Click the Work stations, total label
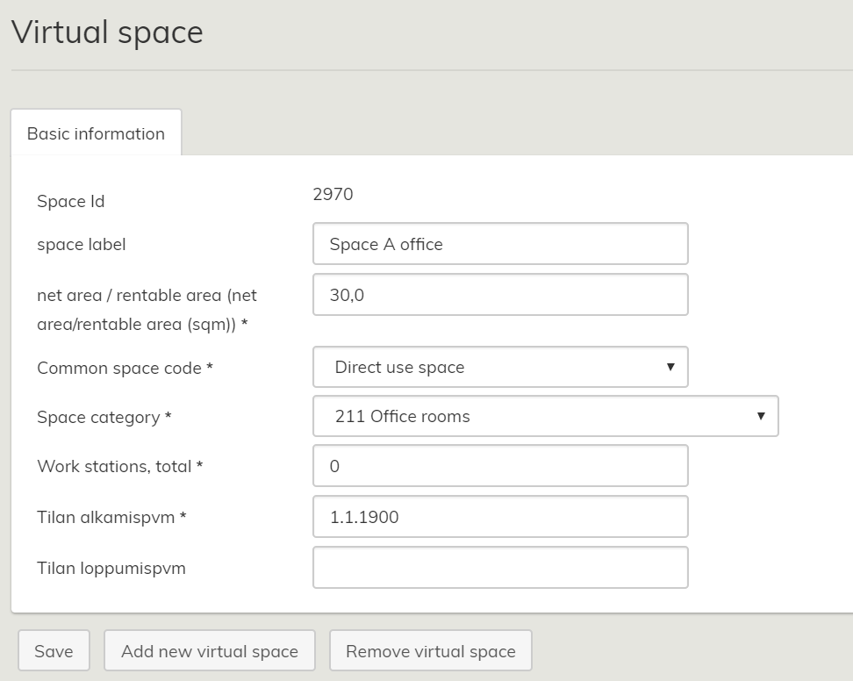This screenshot has width=853, height=681. tap(119, 467)
